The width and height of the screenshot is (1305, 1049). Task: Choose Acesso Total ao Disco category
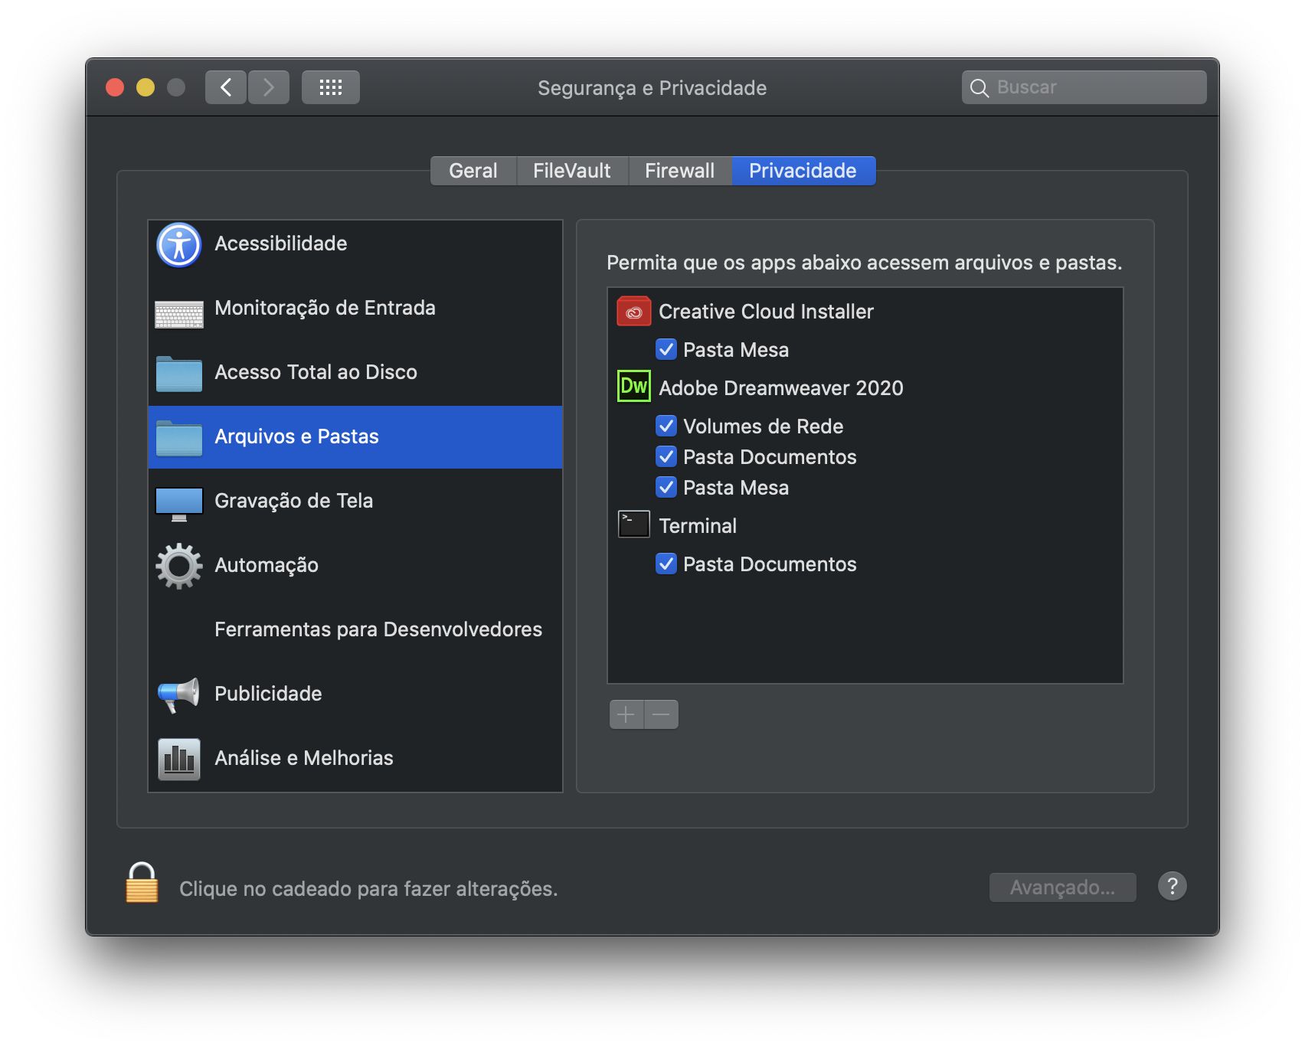click(x=355, y=374)
